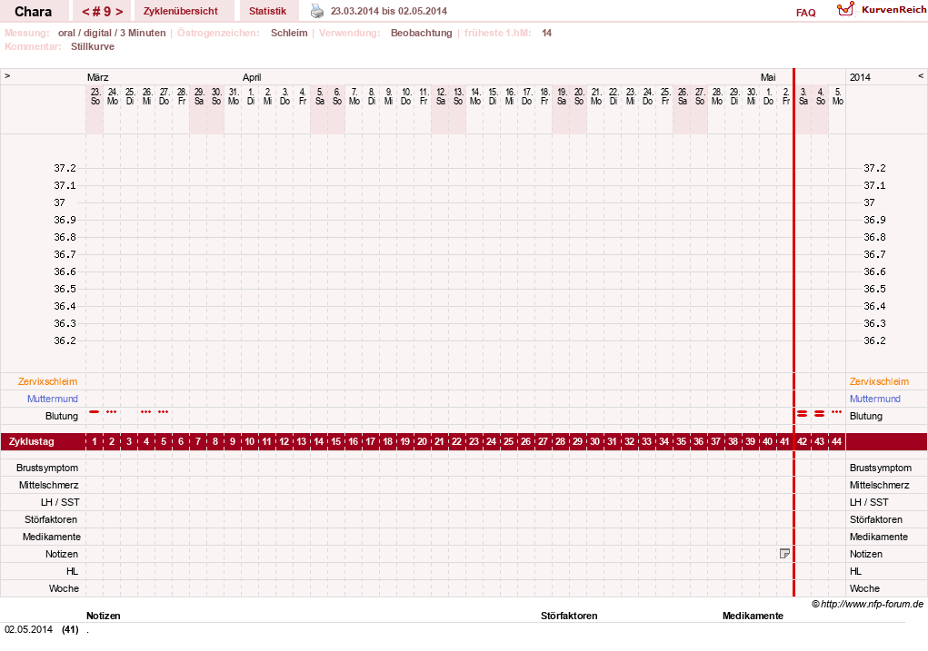Collapse the right panel with < arrow
This screenshot has width=928, height=651.
[921, 76]
